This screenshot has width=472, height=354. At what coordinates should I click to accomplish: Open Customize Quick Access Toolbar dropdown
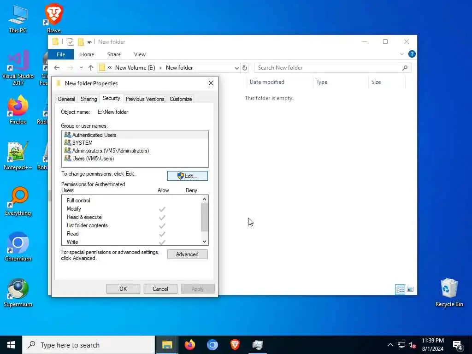click(x=89, y=42)
